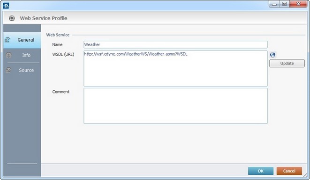Image resolution: width=310 pixels, height=180 pixels.
Task: Click the Web Service Profile header icon
Action: pyautogui.click(x=12, y=18)
